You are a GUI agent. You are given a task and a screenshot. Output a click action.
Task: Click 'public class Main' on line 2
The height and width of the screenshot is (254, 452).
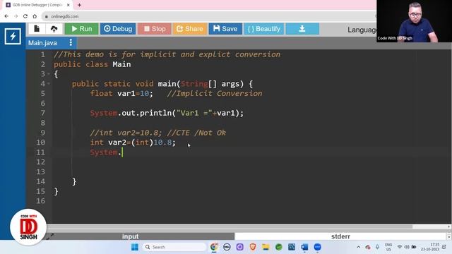(x=93, y=64)
